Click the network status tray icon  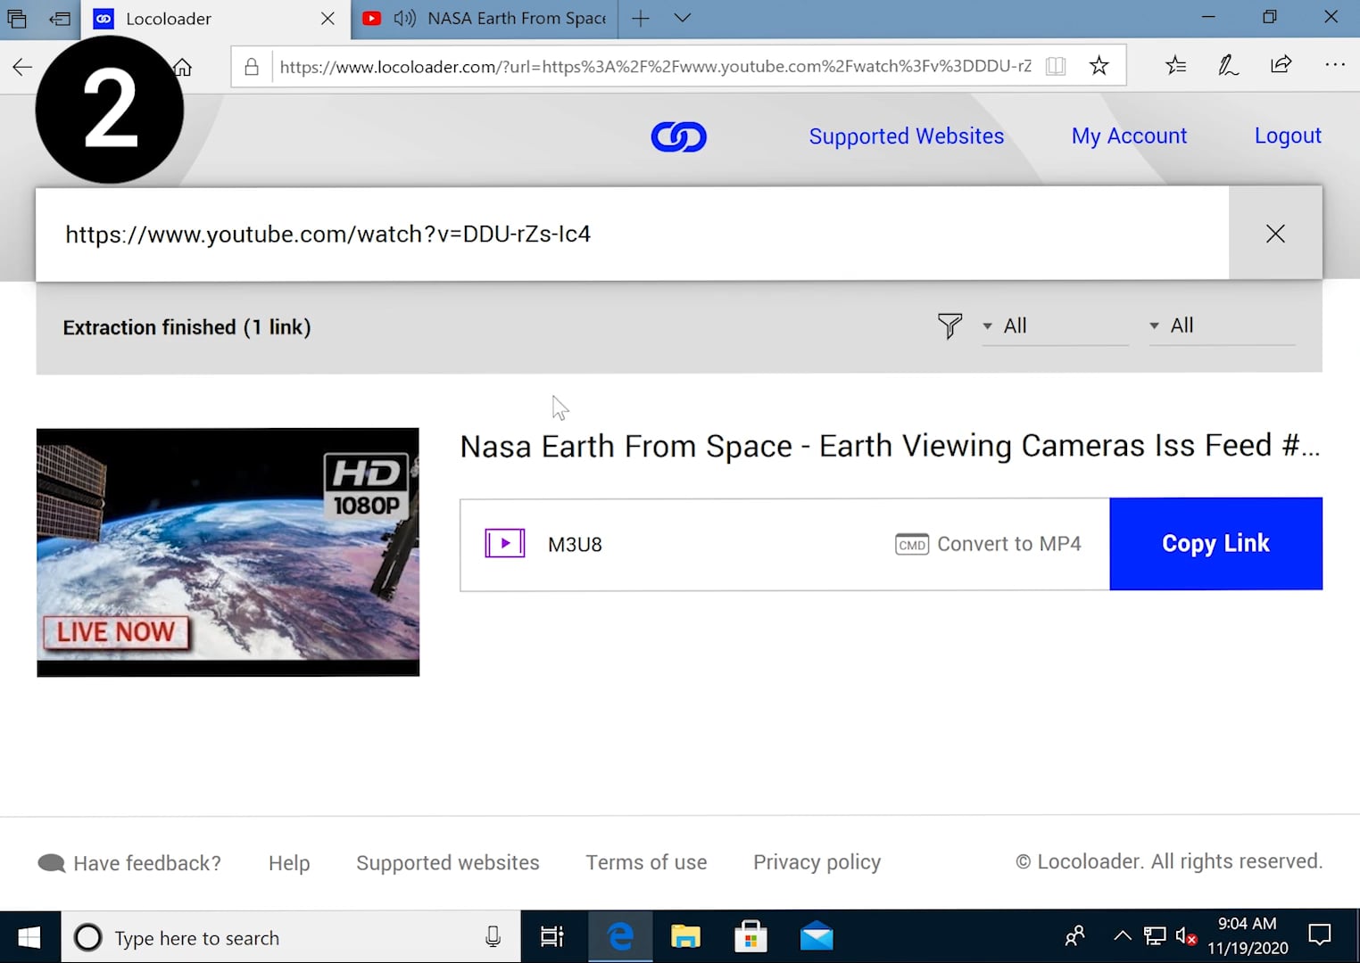1155,936
